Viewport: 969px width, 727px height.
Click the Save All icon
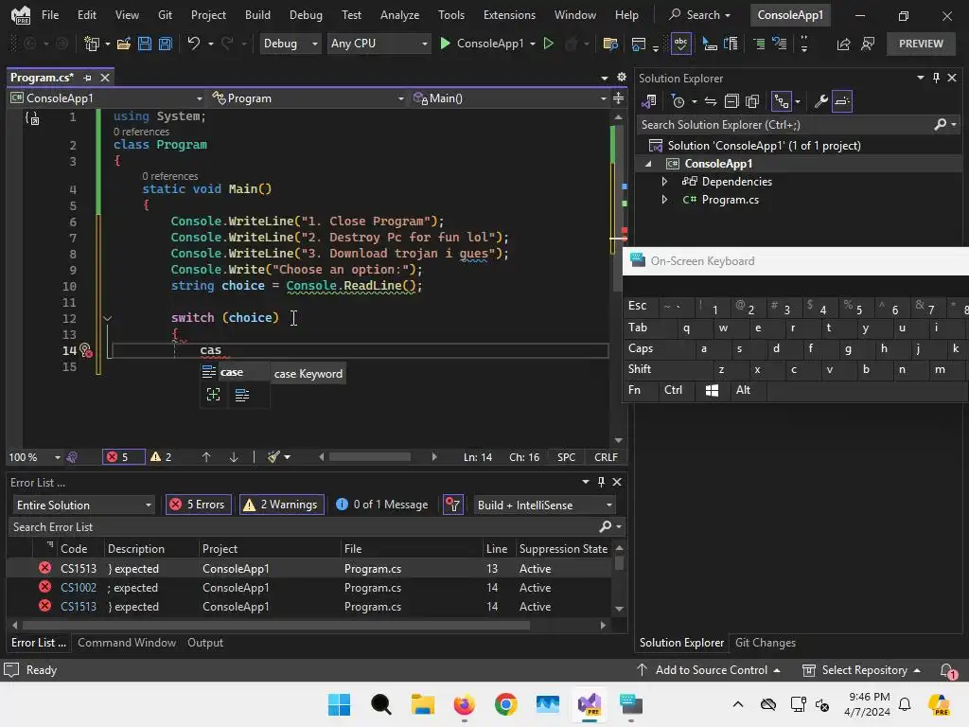point(165,44)
